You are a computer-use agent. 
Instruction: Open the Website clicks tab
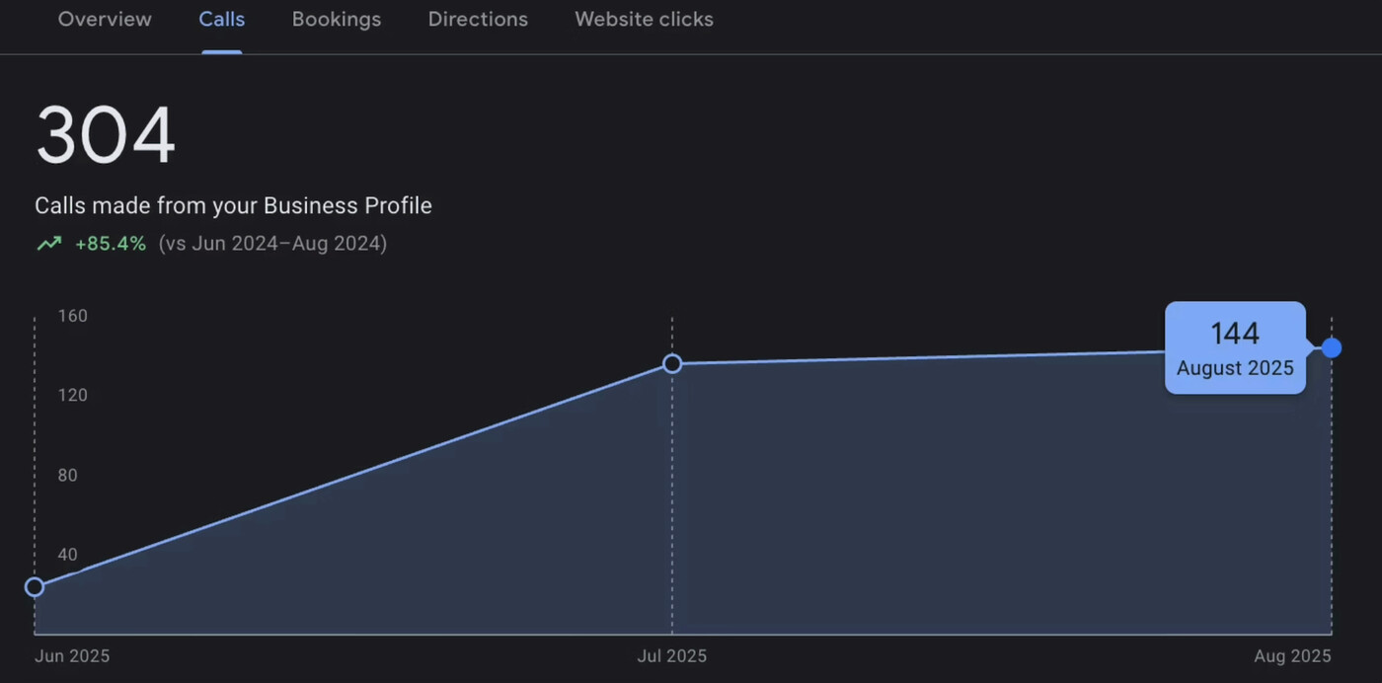point(644,20)
